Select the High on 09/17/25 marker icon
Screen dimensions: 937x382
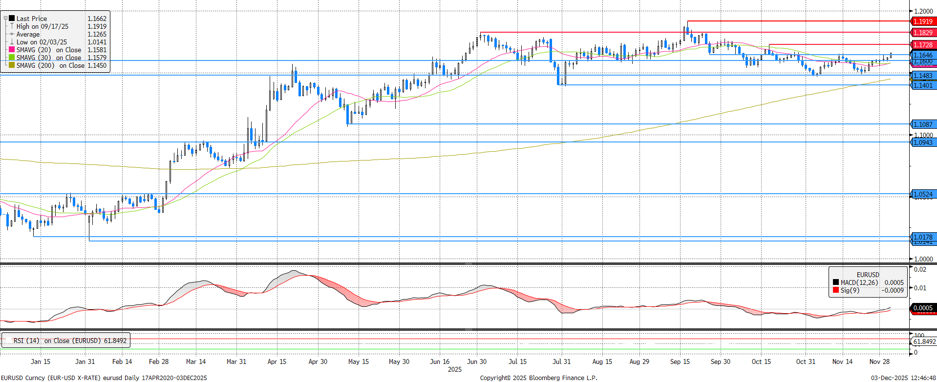click(12, 26)
